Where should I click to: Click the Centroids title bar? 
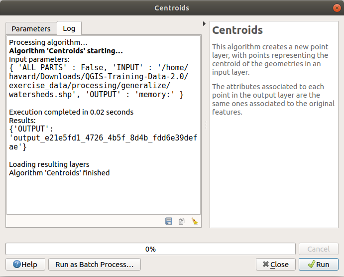pos(172,8)
